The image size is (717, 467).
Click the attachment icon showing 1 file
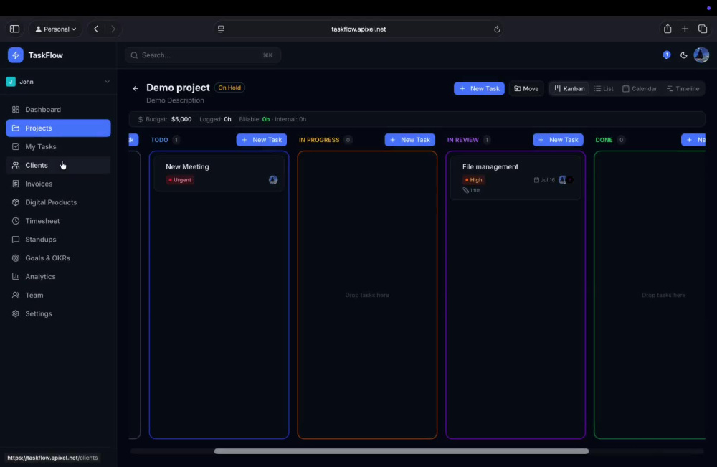tap(465, 190)
